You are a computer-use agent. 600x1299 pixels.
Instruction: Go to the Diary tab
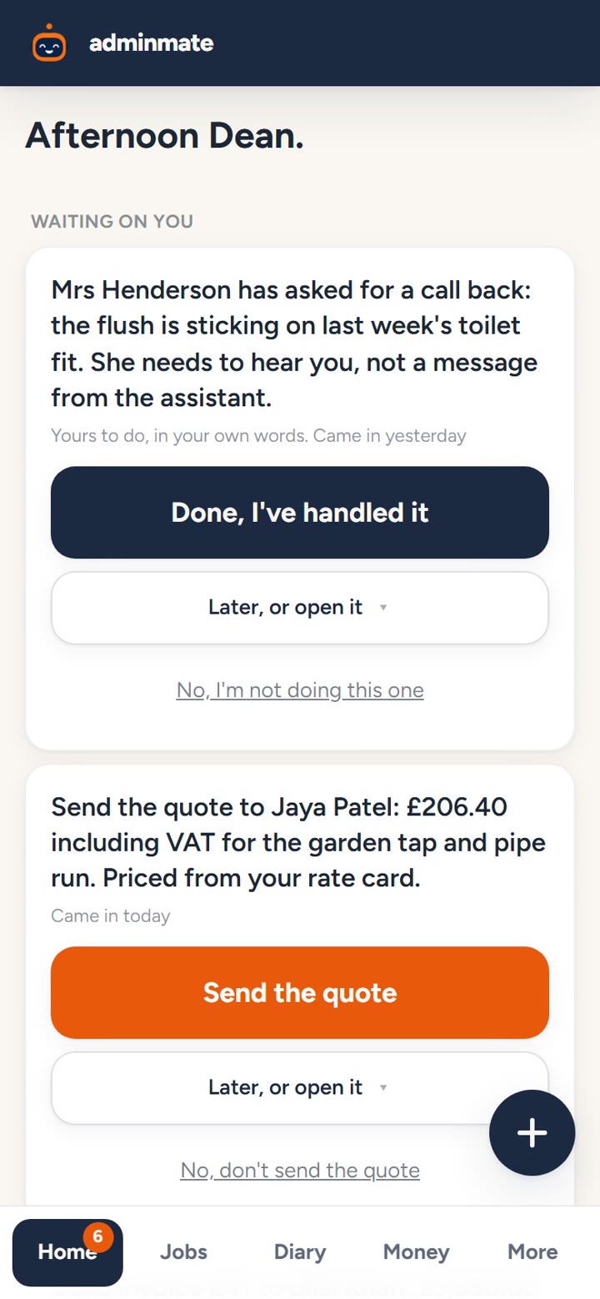300,1252
